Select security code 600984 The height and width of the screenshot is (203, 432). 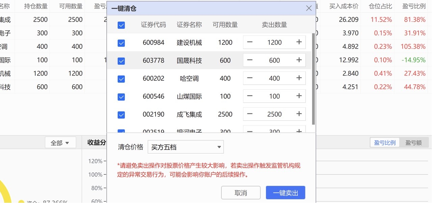pos(154,42)
